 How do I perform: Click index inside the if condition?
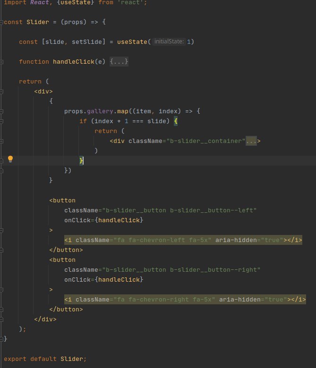pyautogui.click(x=103, y=121)
